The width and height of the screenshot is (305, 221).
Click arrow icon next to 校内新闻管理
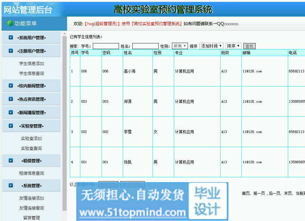click(x=11, y=86)
